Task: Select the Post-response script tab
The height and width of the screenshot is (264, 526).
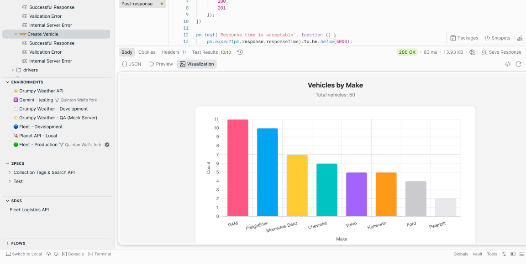Action: click(x=142, y=4)
